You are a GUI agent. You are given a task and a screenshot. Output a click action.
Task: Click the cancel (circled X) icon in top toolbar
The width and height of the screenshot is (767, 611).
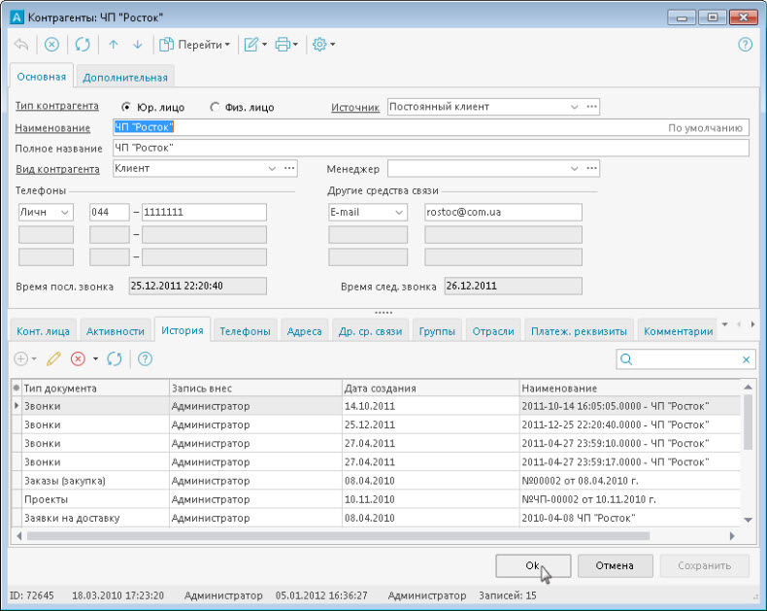(x=51, y=45)
